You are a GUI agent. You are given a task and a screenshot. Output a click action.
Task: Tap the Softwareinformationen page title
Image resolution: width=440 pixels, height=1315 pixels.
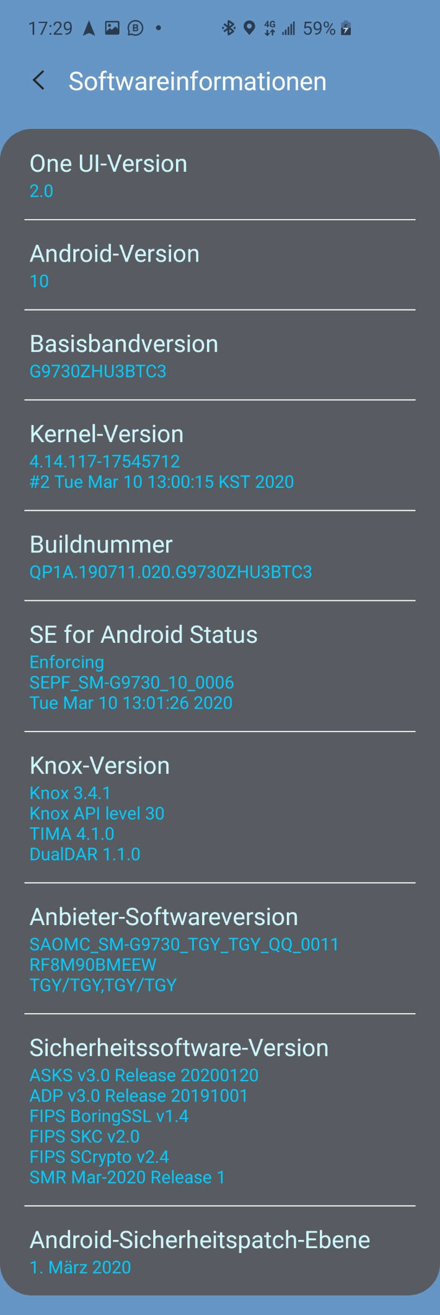[x=197, y=82]
